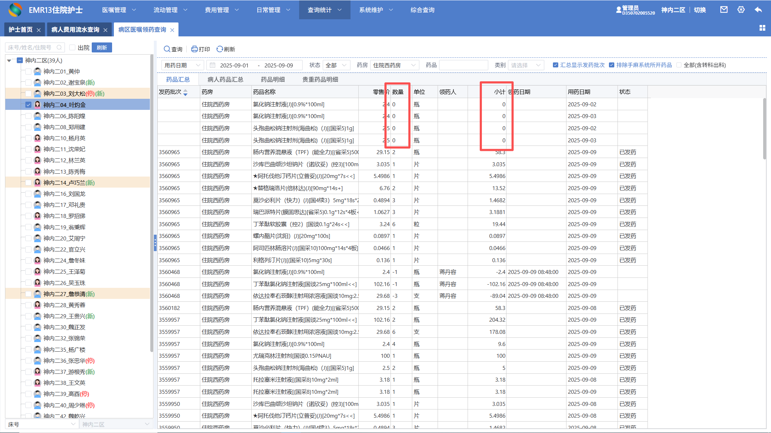Click the grid layout icon

(762, 28)
